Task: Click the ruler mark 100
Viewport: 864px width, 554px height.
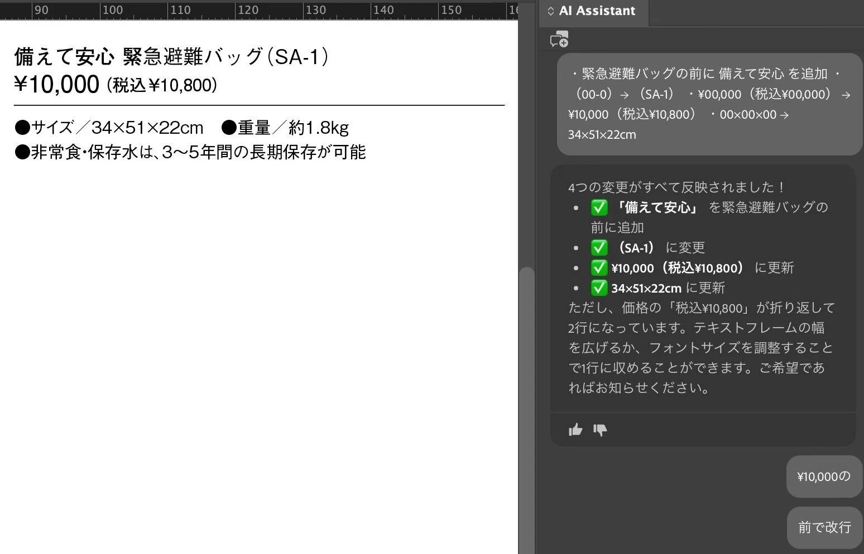Action: point(113,10)
